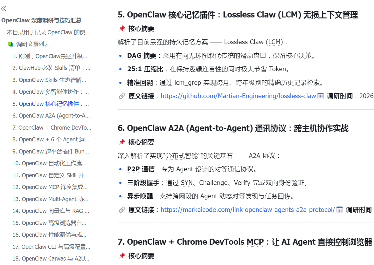Open outline item 10. OpenClaw 自动化工作流

[49, 163]
